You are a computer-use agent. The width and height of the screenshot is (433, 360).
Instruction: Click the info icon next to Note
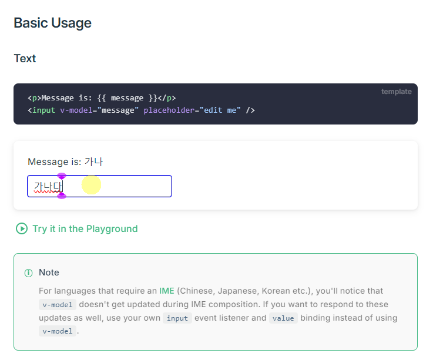point(29,273)
